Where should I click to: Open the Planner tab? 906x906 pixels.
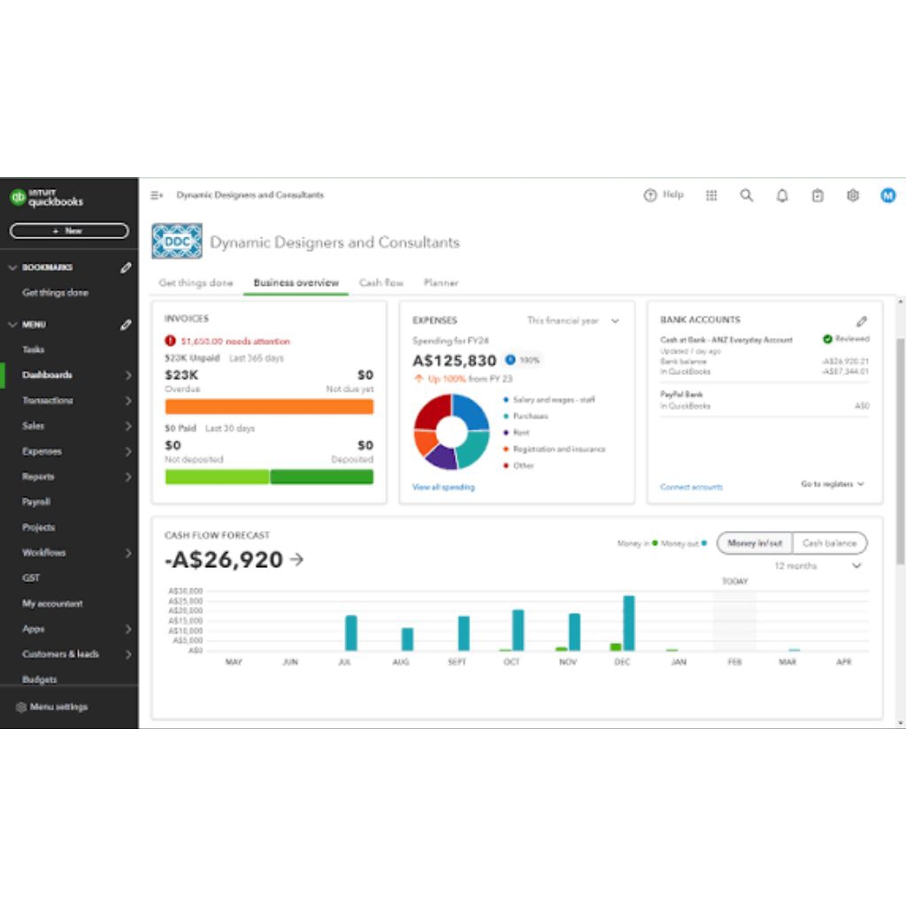pyautogui.click(x=441, y=283)
